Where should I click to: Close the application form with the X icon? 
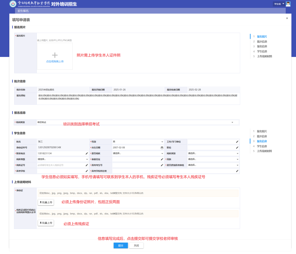[287, 18]
